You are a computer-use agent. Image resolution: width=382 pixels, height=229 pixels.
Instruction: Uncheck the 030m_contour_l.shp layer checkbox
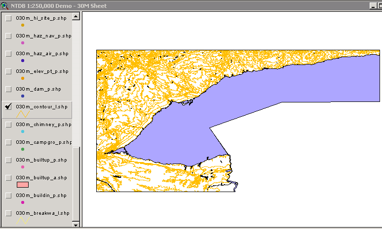(x=8, y=107)
